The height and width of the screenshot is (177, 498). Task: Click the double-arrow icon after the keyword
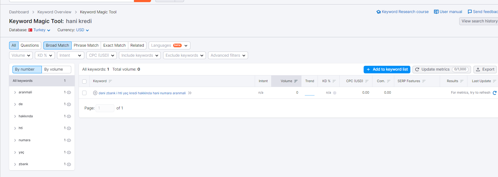pos(190,93)
